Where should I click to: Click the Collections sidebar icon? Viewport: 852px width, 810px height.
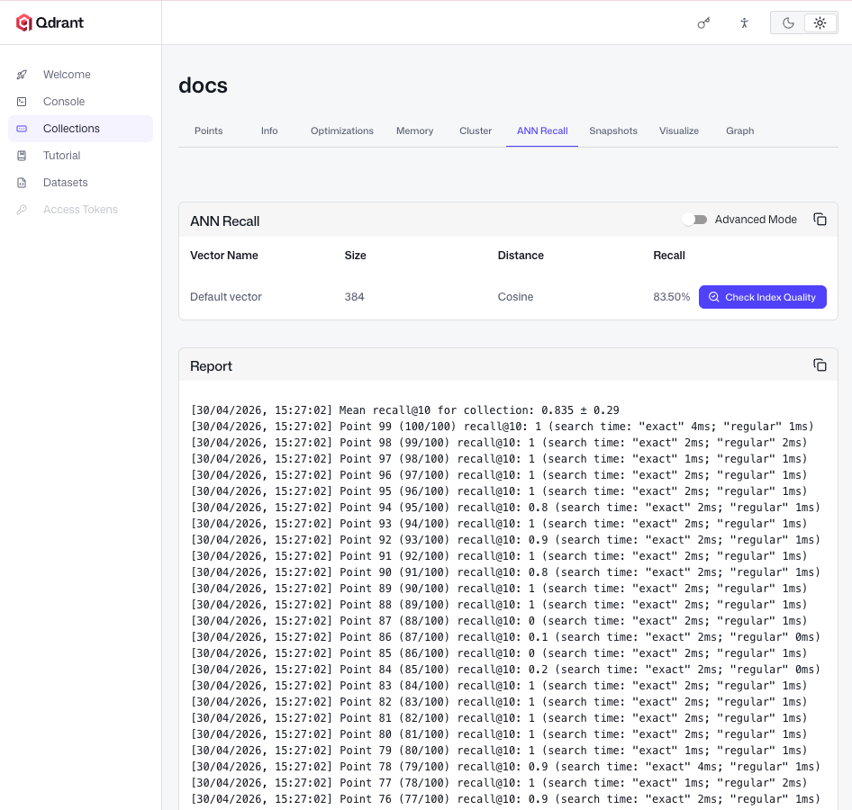click(x=22, y=129)
